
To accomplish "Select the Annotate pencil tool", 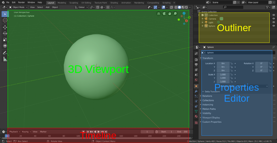I will point(5,53).
